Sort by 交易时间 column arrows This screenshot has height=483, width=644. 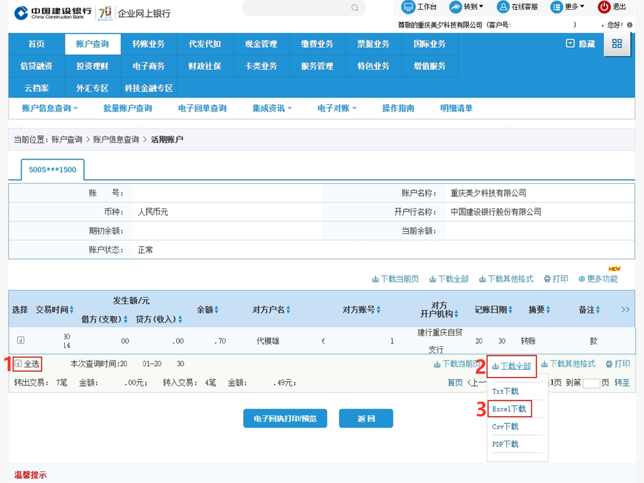[x=72, y=310]
